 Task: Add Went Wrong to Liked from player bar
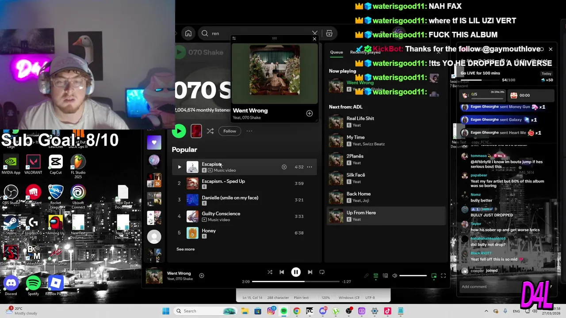click(202, 276)
